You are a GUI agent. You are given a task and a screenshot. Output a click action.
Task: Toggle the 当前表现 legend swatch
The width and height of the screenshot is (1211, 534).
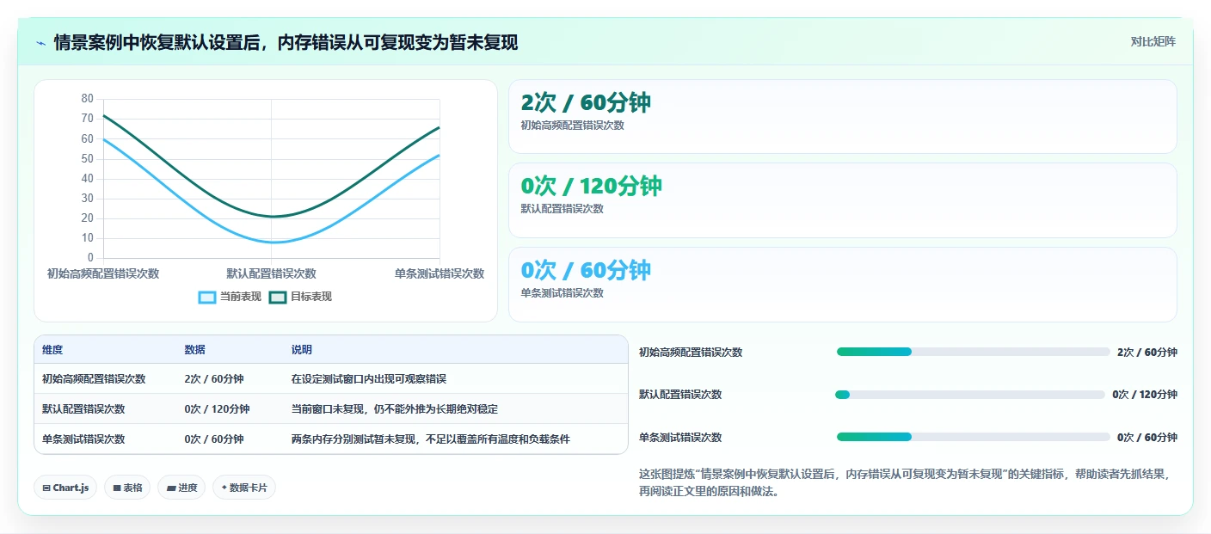207,297
